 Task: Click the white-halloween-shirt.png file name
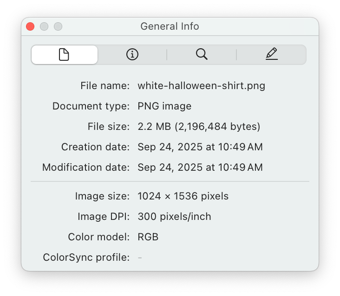pos(201,86)
